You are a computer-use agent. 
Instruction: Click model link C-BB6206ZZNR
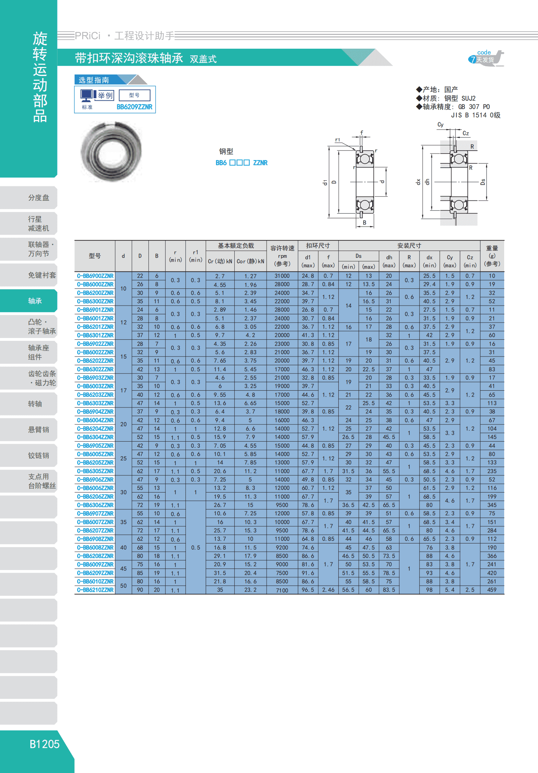(x=95, y=497)
